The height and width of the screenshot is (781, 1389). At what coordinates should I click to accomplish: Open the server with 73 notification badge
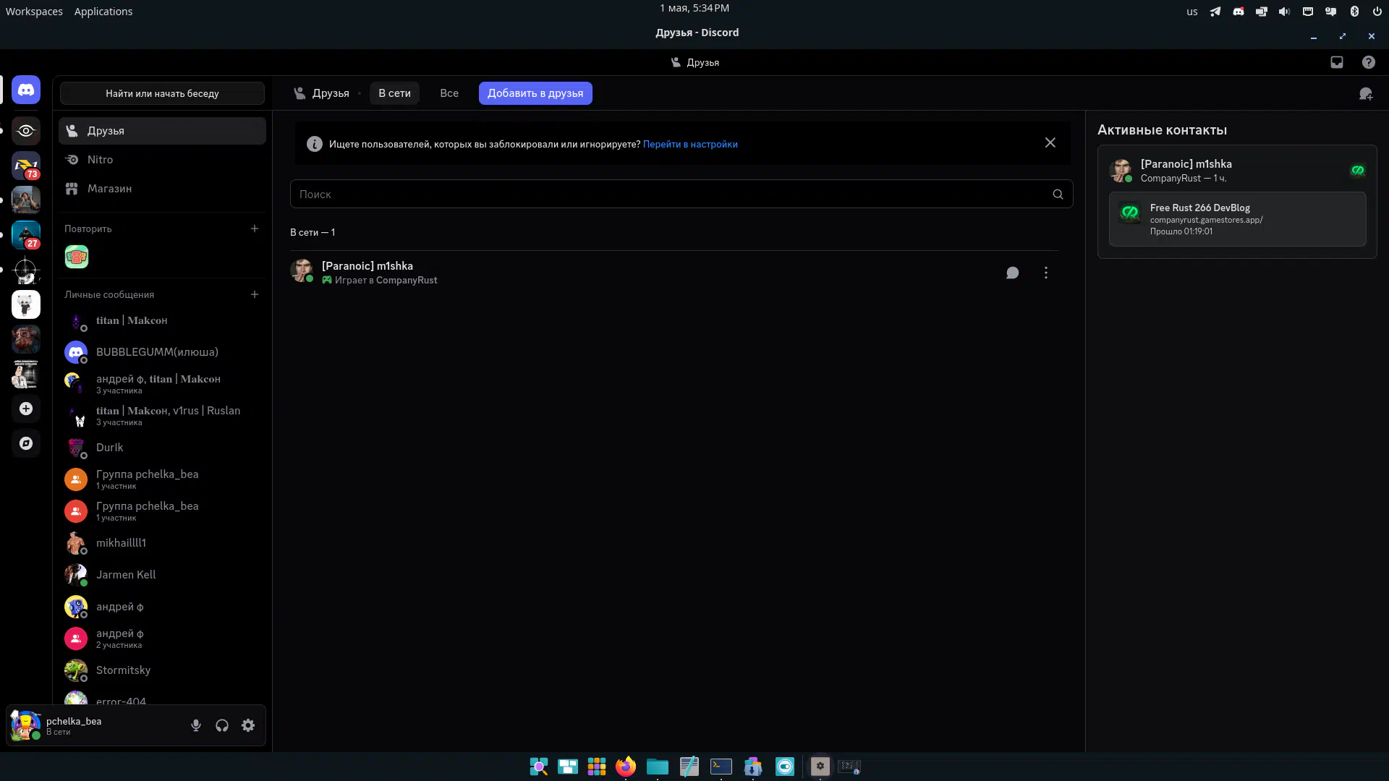[x=26, y=166]
